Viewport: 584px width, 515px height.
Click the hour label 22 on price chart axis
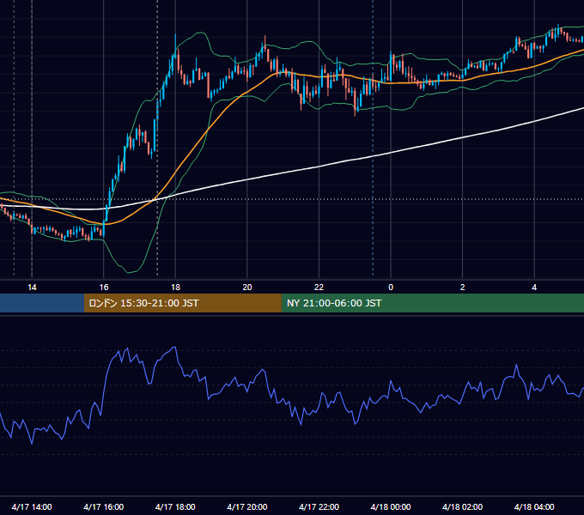(319, 288)
